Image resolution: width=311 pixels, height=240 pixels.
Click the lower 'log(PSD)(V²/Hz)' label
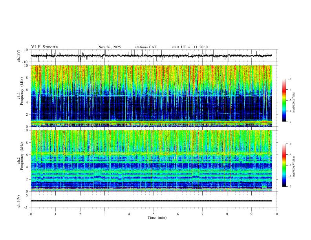point(294,167)
